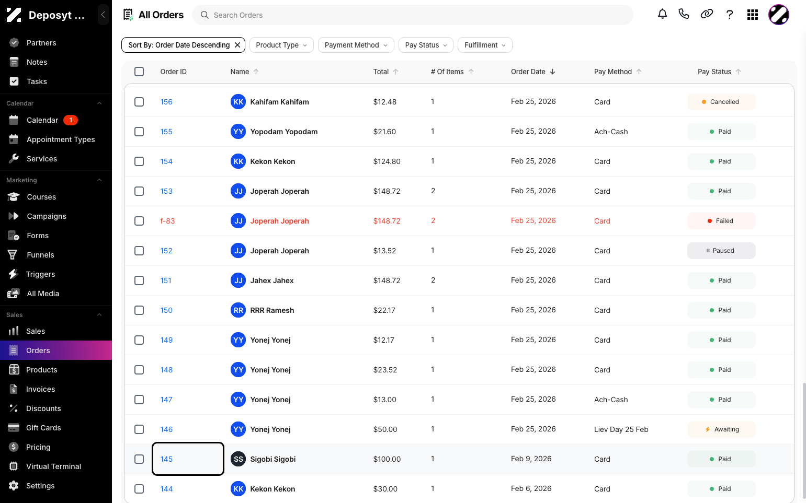Go to Products in the sidebar
Image resolution: width=806 pixels, height=503 pixels.
click(56, 370)
